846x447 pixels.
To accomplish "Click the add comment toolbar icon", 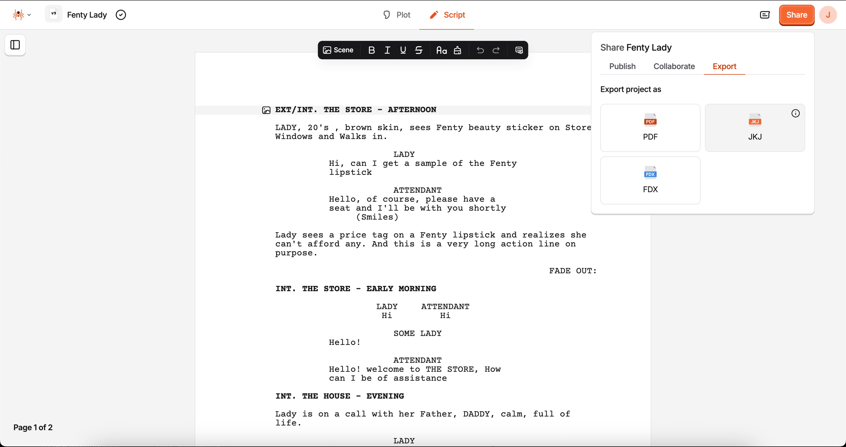I will point(519,50).
